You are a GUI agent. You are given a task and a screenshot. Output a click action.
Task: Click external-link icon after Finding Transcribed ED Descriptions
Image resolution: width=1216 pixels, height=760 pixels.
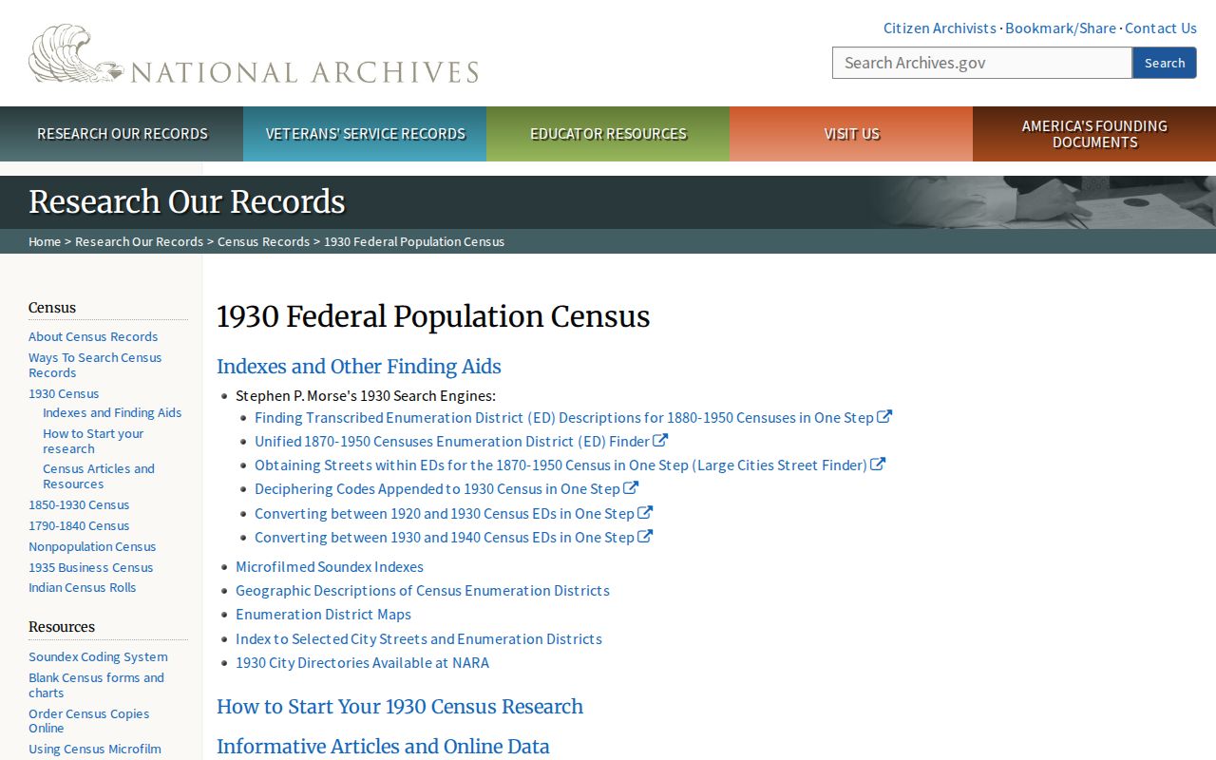click(884, 416)
